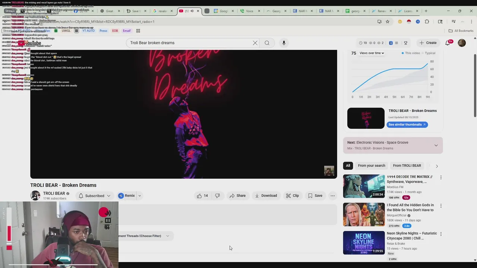Select the From TROLI BEAR chip

point(407,166)
